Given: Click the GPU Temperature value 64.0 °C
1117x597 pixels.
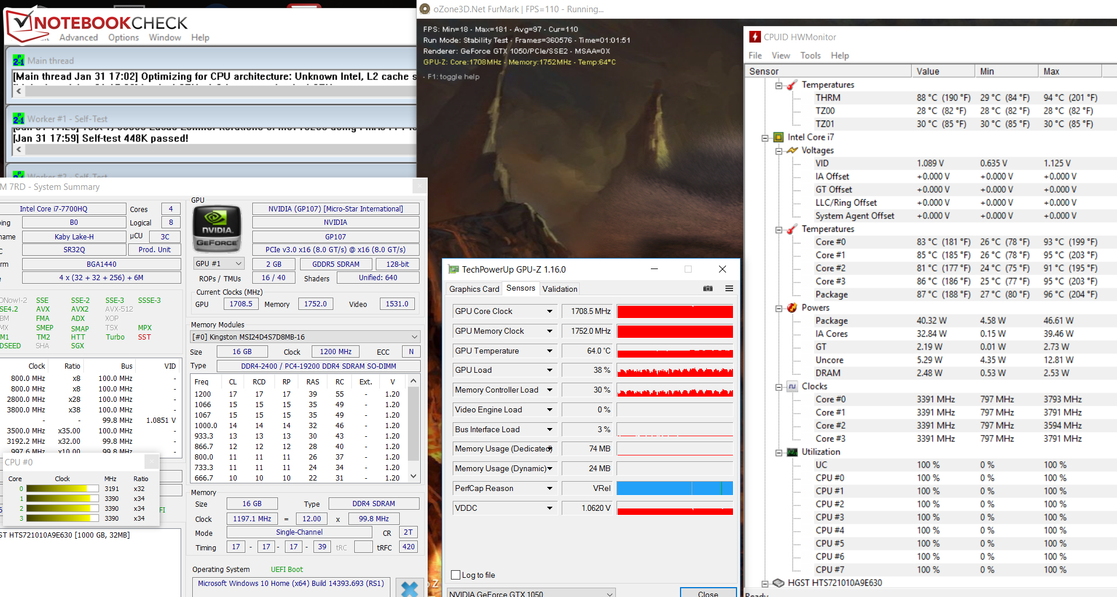Looking at the screenshot, I should [589, 351].
